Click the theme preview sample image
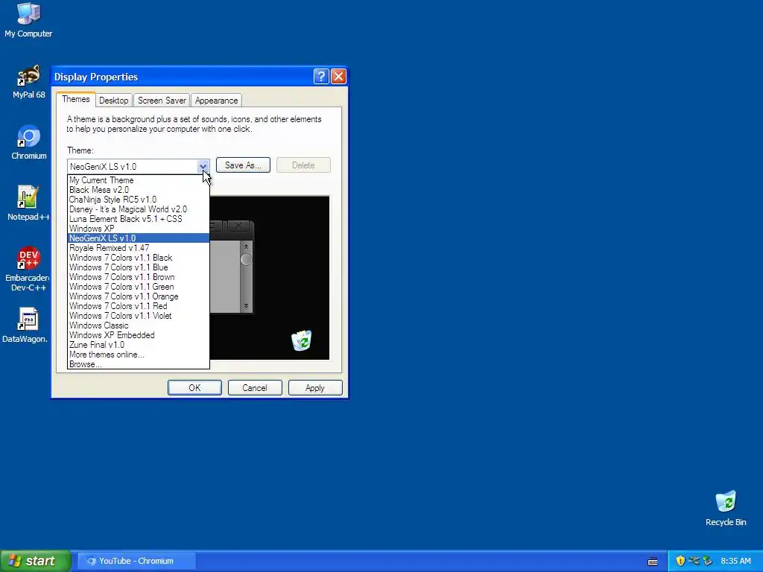Image resolution: width=763 pixels, height=572 pixels. tap(270, 278)
